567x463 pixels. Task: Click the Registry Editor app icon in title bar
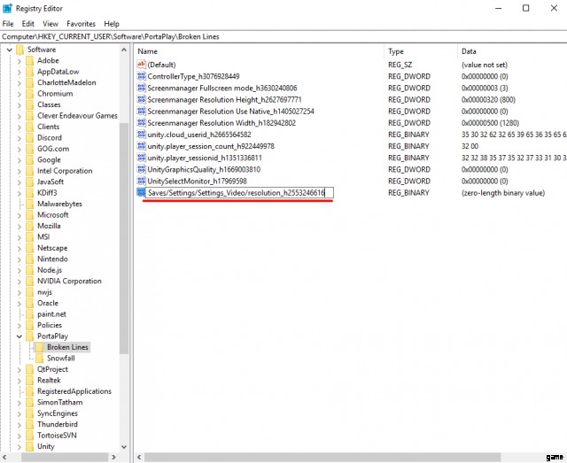coord(8,8)
